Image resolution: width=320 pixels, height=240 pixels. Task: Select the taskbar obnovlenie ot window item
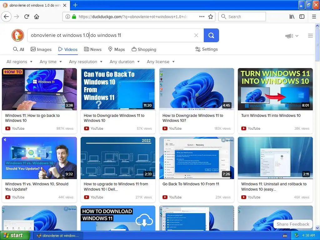click(58, 236)
